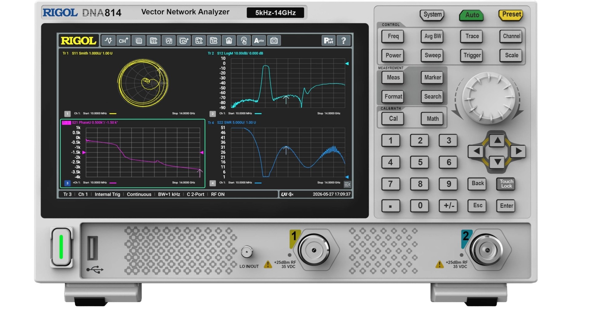Toggle the green power button
Image resolution: width=590 pixels, height=309 pixels.
61,247
